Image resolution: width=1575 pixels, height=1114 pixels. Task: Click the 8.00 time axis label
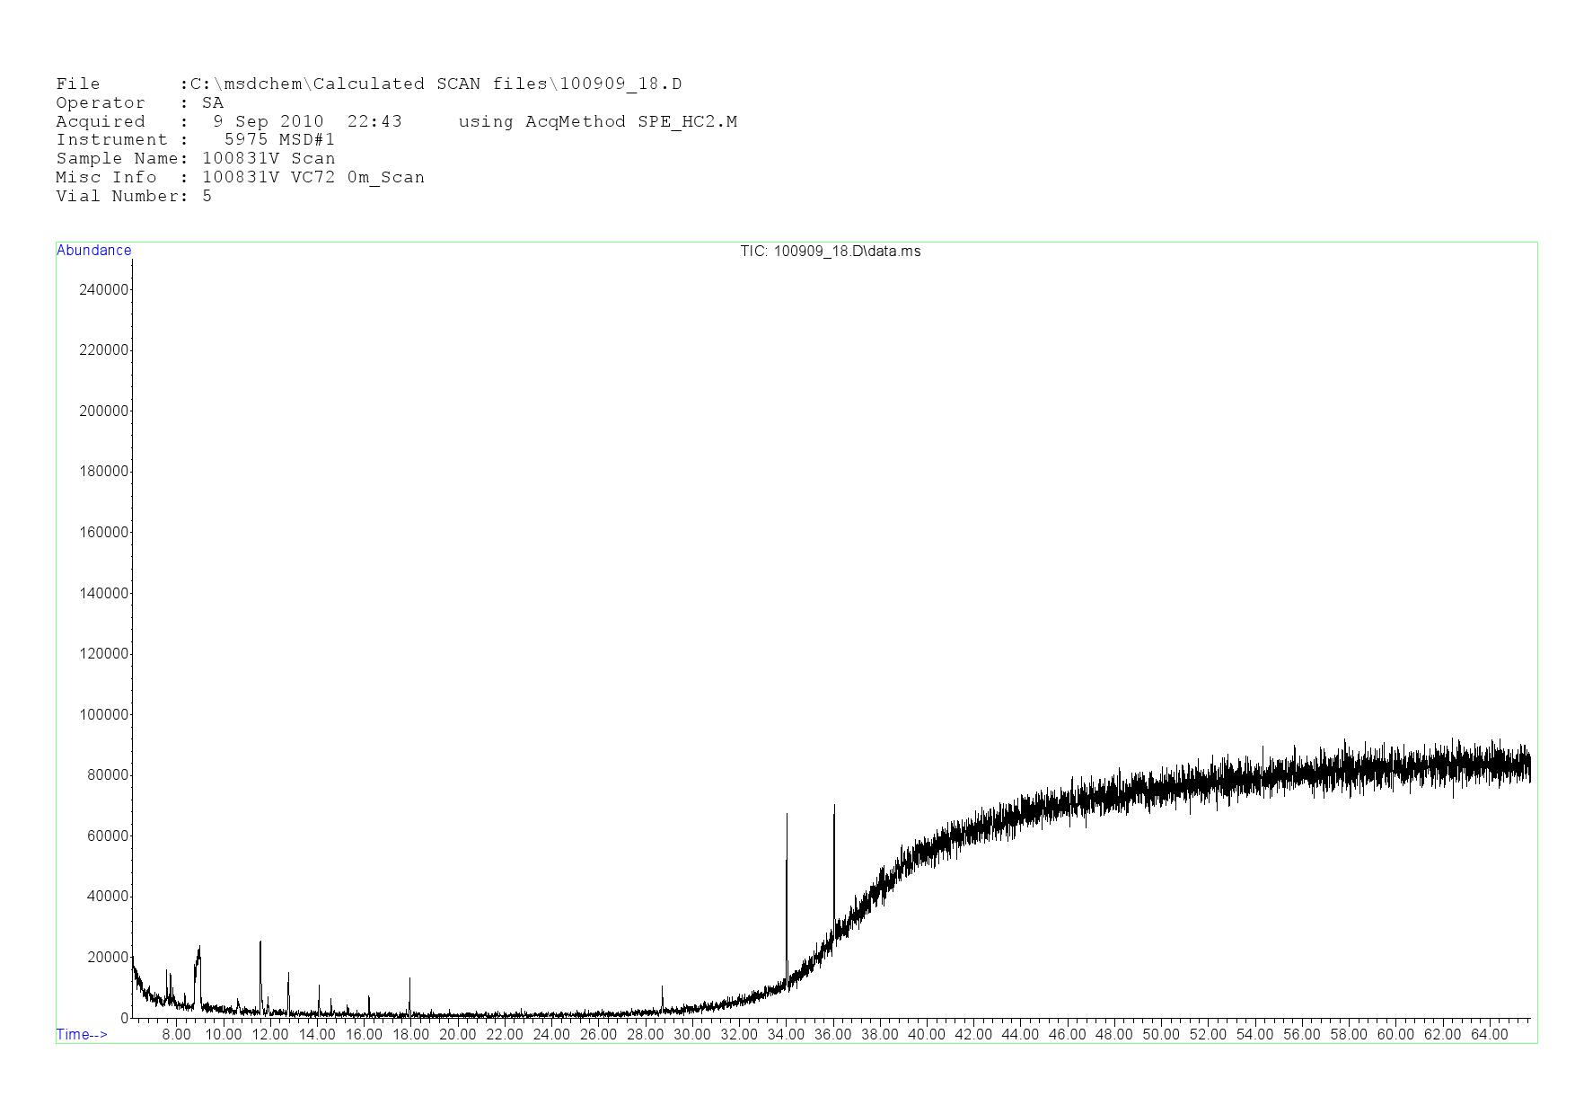176,1034
